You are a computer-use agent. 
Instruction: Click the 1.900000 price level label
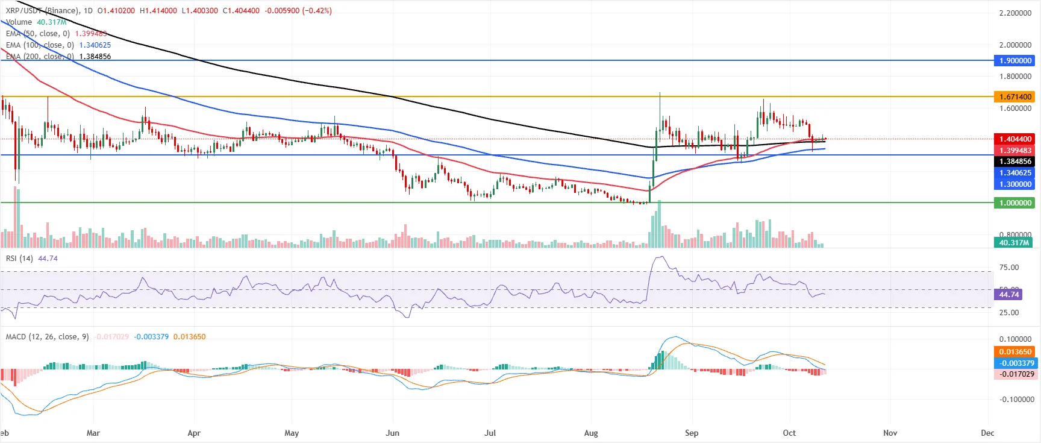point(1014,61)
